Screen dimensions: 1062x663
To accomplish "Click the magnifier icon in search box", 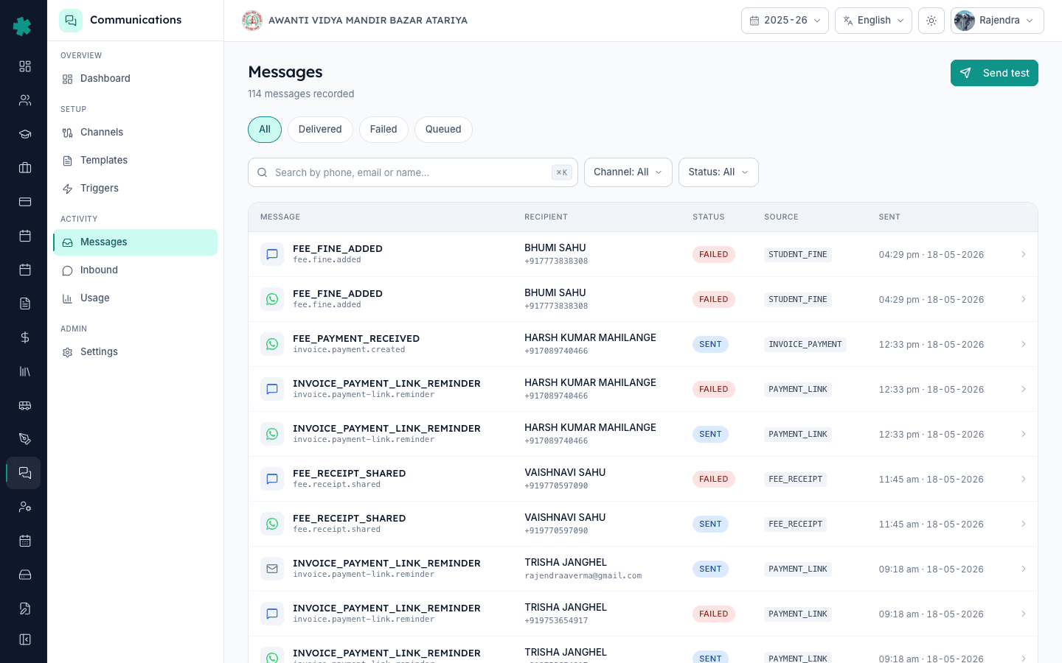I will [262, 172].
